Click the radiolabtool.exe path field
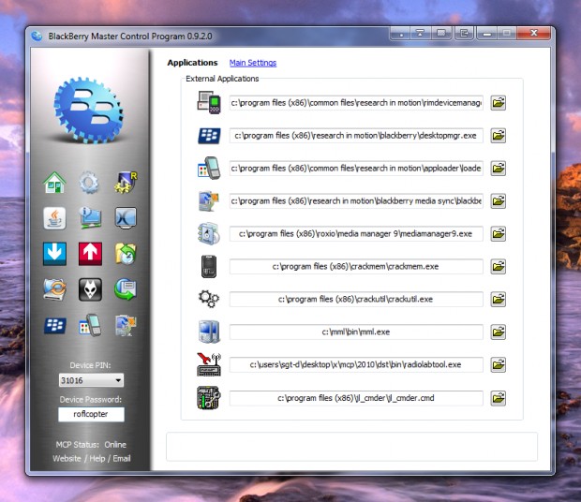The width and height of the screenshot is (581, 502). tap(356, 364)
